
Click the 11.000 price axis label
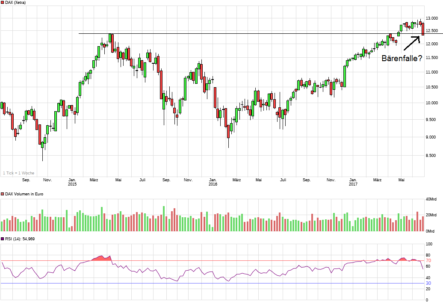(432, 72)
